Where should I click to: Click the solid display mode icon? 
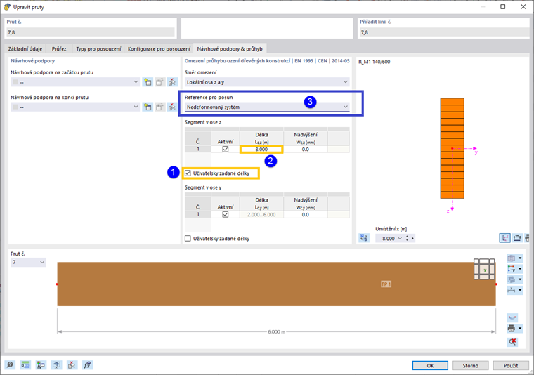[x=512, y=279]
